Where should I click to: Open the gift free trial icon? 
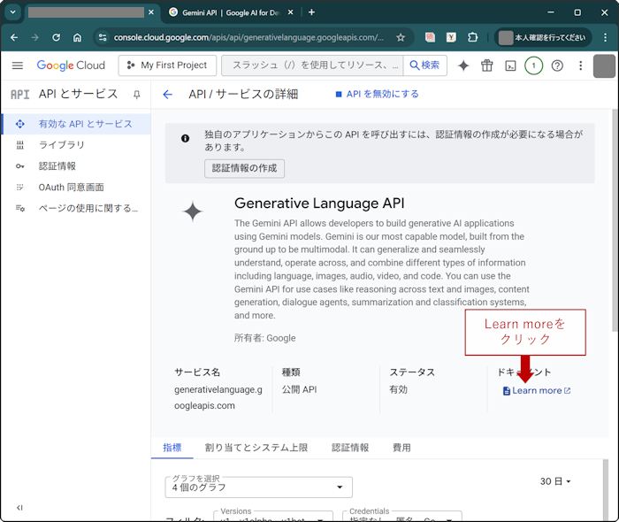[x=487, y=65]
